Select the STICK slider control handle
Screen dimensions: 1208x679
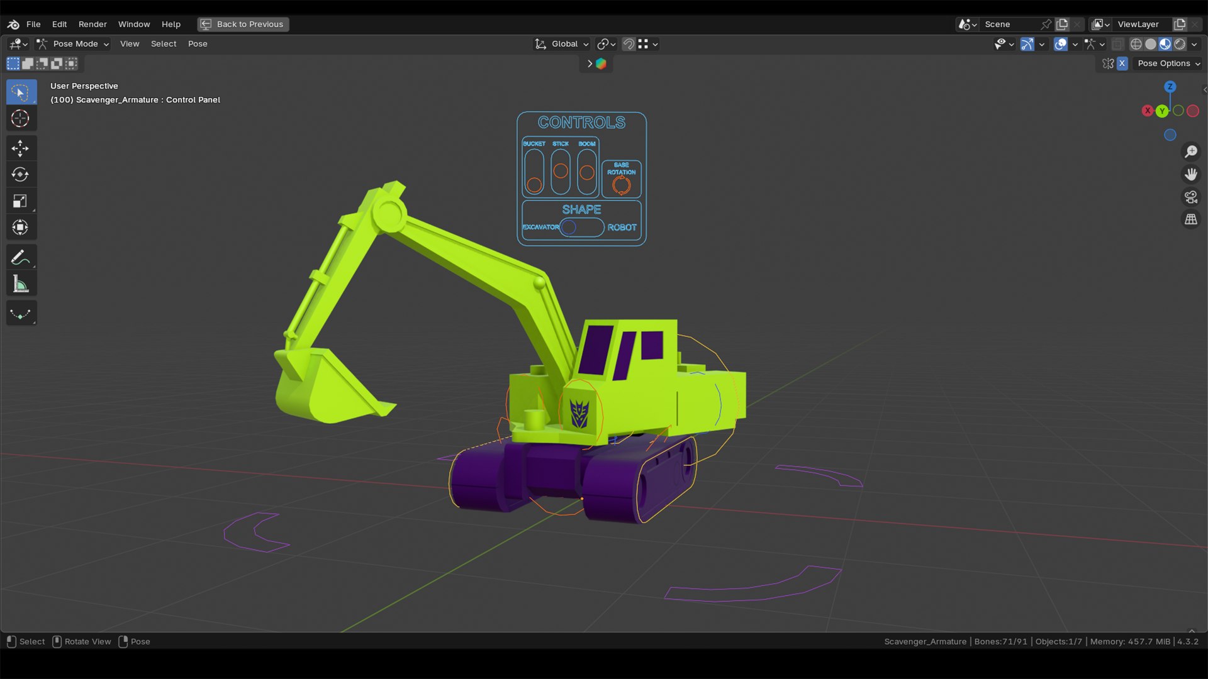pyautogui.click(x=561, y=171)
